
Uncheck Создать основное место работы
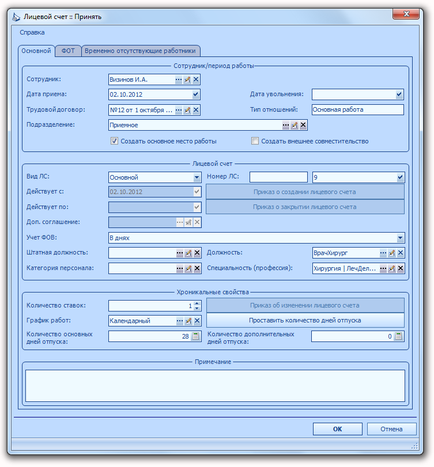tap(114, 141)
